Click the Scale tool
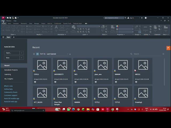 pos(37,32)
